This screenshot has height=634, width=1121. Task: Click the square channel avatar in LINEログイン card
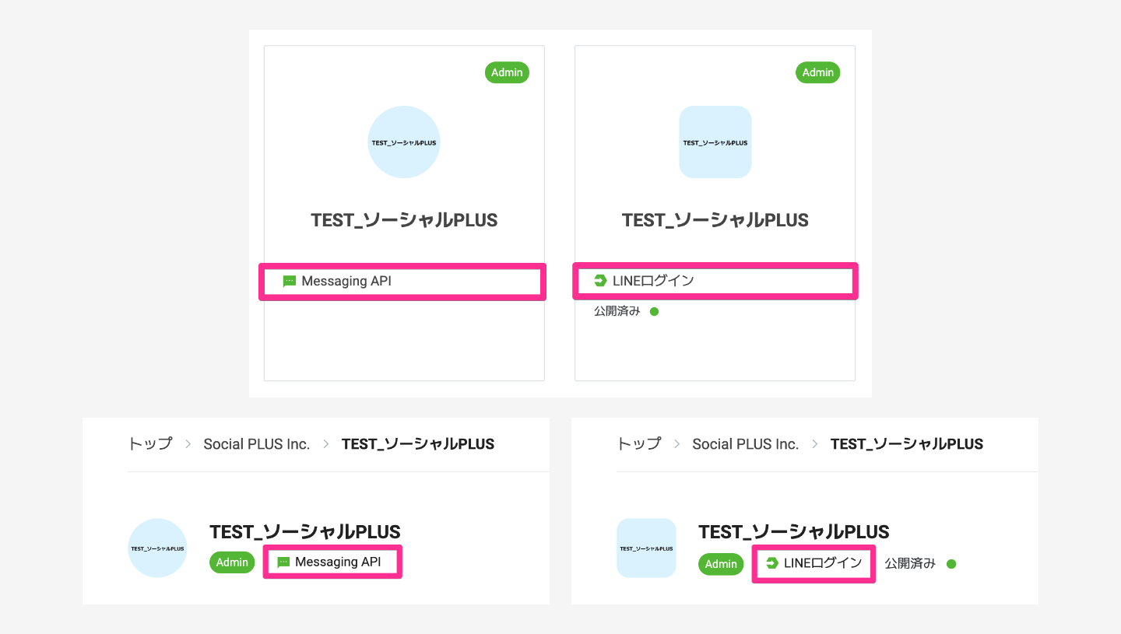715,142
